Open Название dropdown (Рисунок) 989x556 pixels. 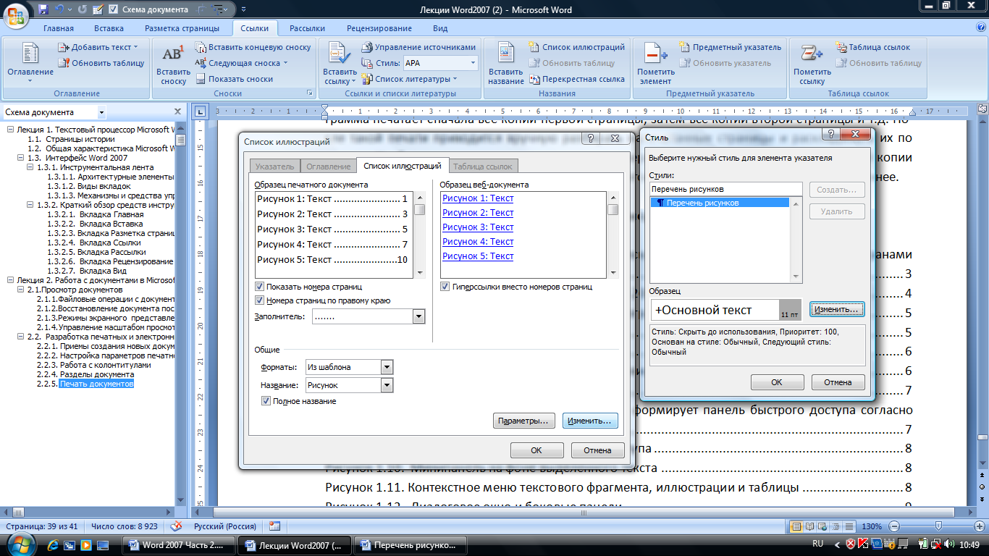[x=387, y=385]
